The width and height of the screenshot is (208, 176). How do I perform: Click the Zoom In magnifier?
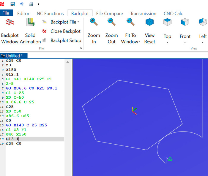[x=94, y=31]
